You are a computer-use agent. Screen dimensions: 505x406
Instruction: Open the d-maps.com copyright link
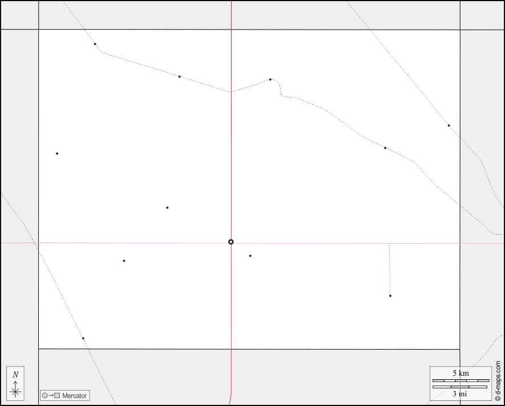coord(498,381)
